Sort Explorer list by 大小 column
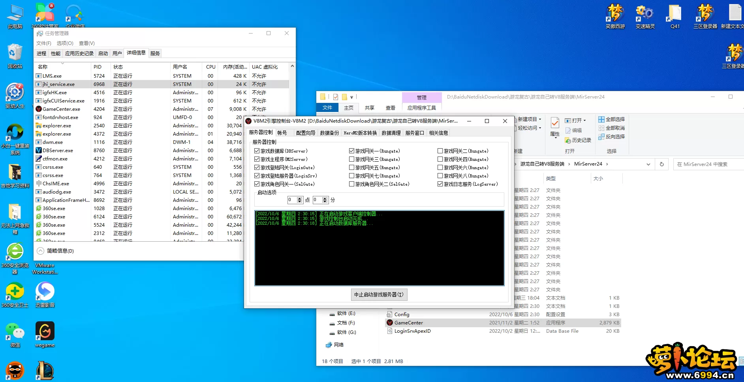This screenshot has width=744, height=382. tap(606, 179)
